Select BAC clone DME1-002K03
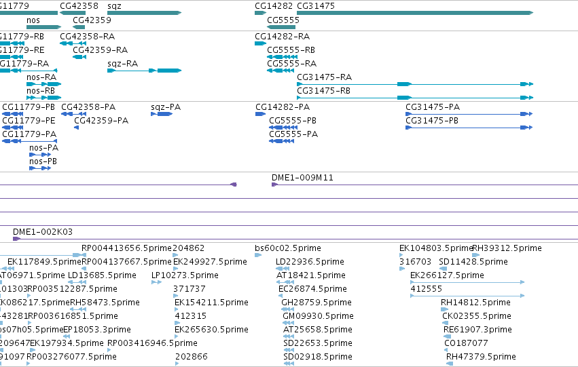578x367 pixels. (x=43, y=231)
